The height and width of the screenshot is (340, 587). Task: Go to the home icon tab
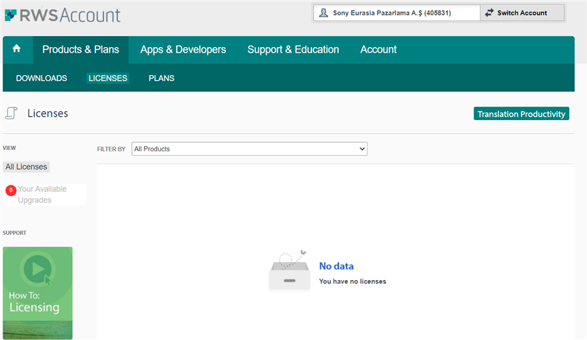tap(17, 49)
